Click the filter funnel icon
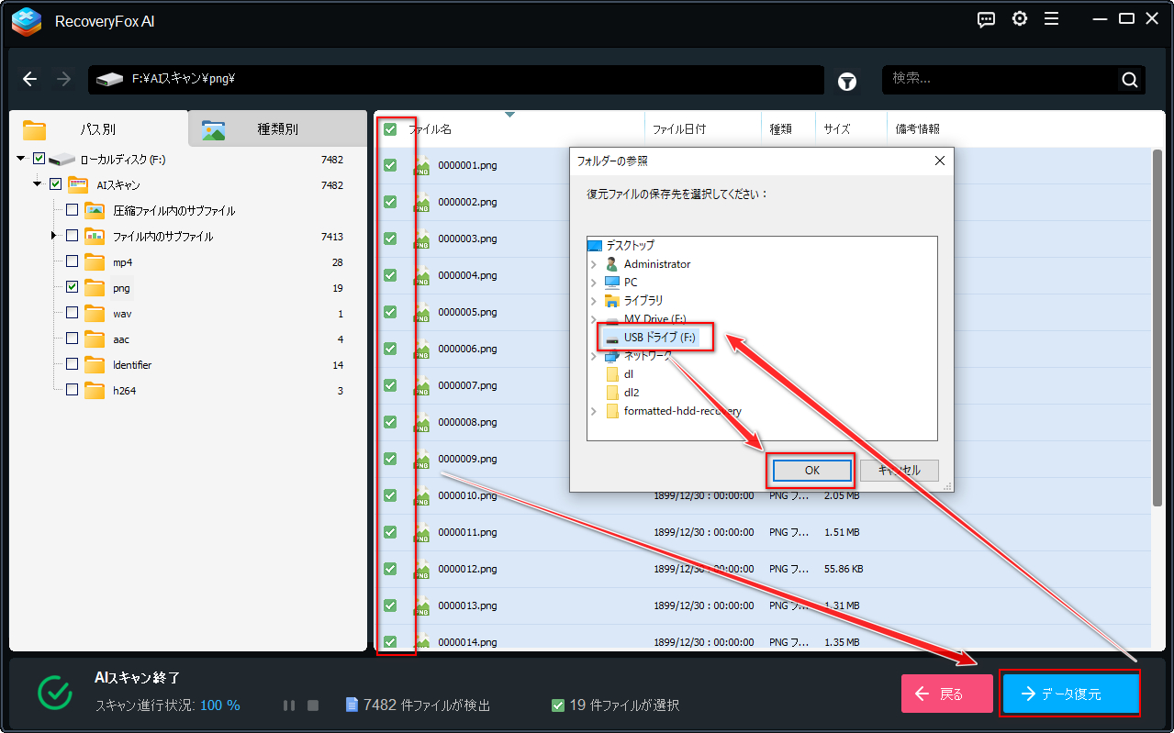The height and width of the screenshot is (733, 1174). (846, 81)
